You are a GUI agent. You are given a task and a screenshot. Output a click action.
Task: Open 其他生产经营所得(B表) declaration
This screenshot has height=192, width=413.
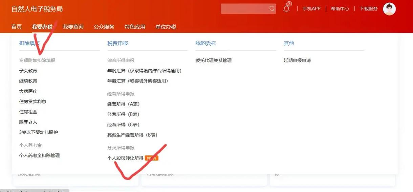point(132,135)
